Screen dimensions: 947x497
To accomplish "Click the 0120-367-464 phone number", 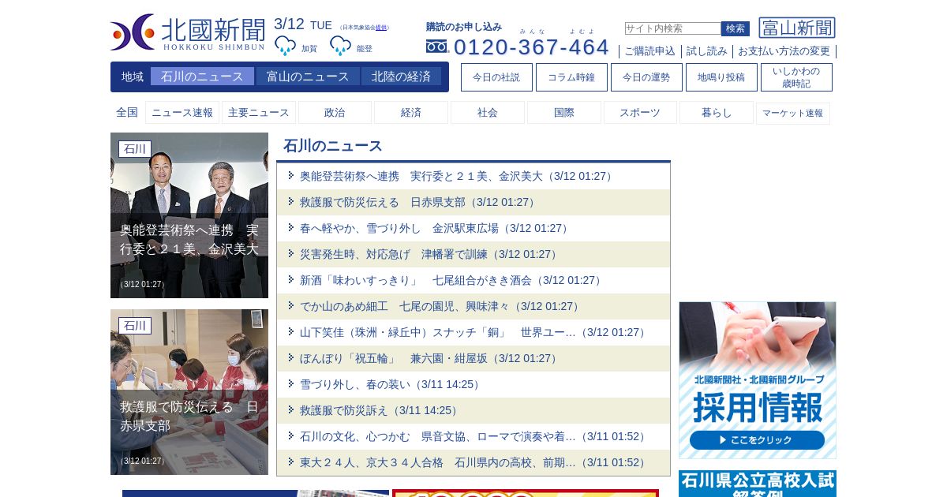I will (x=531, y=47).
